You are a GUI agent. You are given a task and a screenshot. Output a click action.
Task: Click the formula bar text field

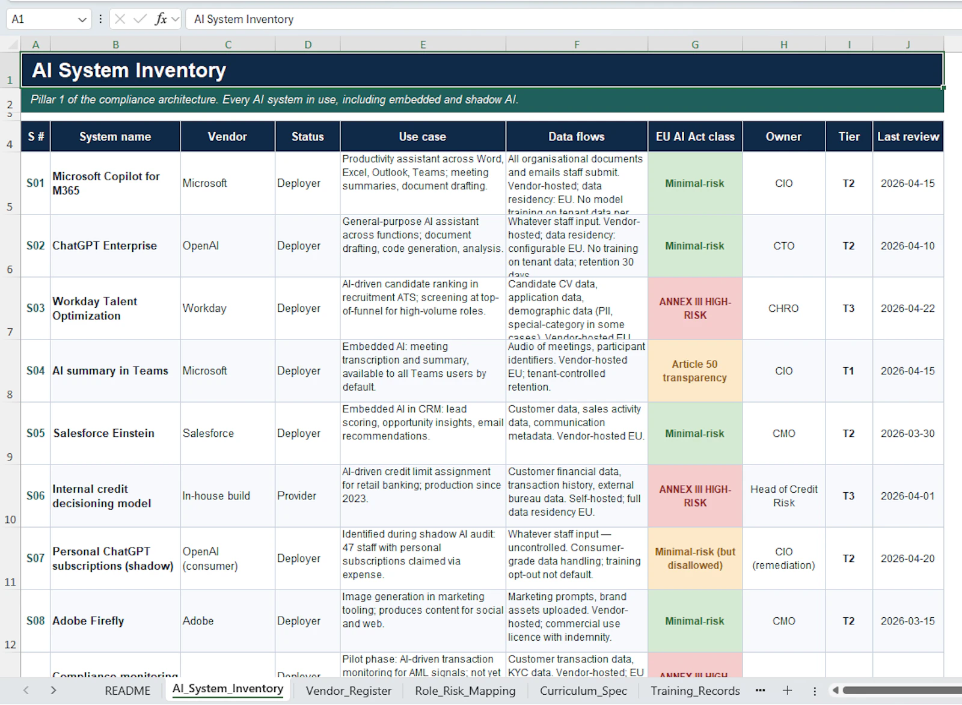coord(574,19)
